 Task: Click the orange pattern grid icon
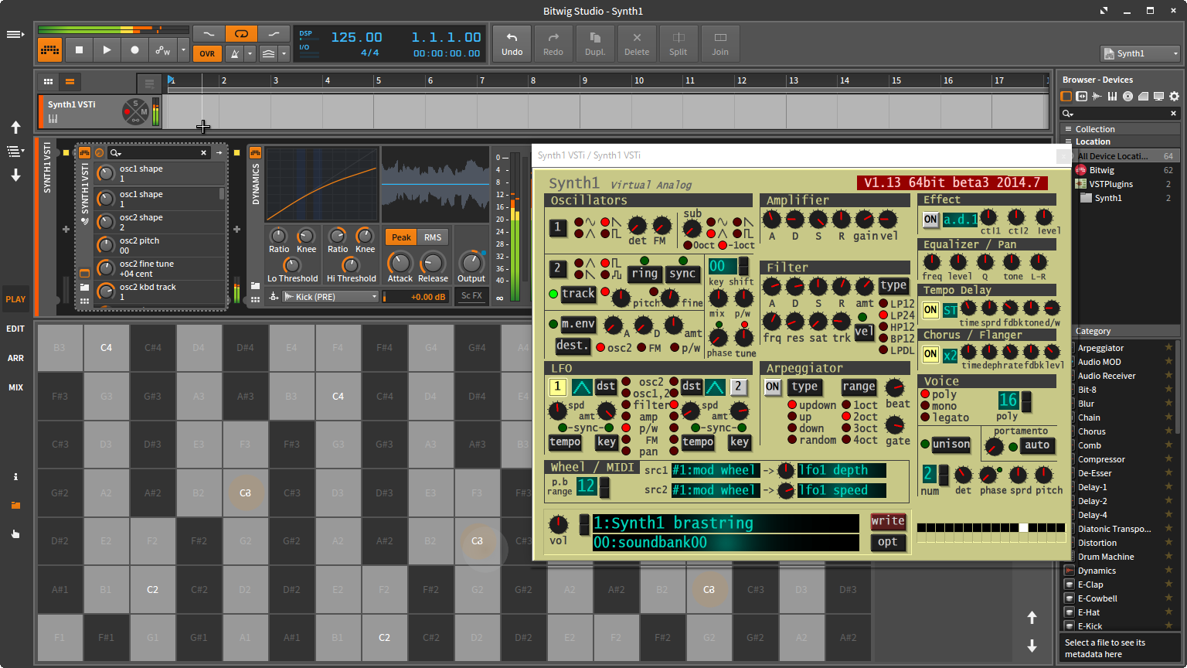[50, 50]
